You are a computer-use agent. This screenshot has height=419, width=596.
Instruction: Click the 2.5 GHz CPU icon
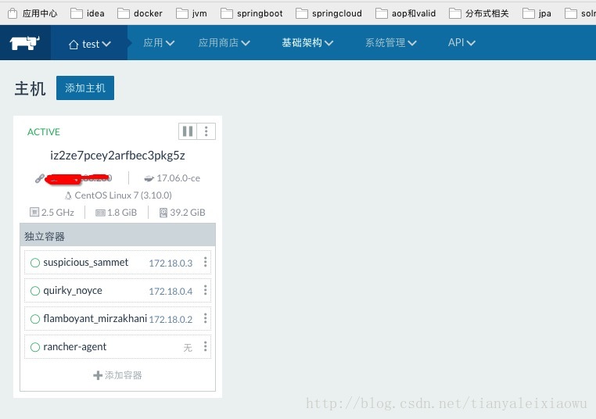click(x=34, y=212)
